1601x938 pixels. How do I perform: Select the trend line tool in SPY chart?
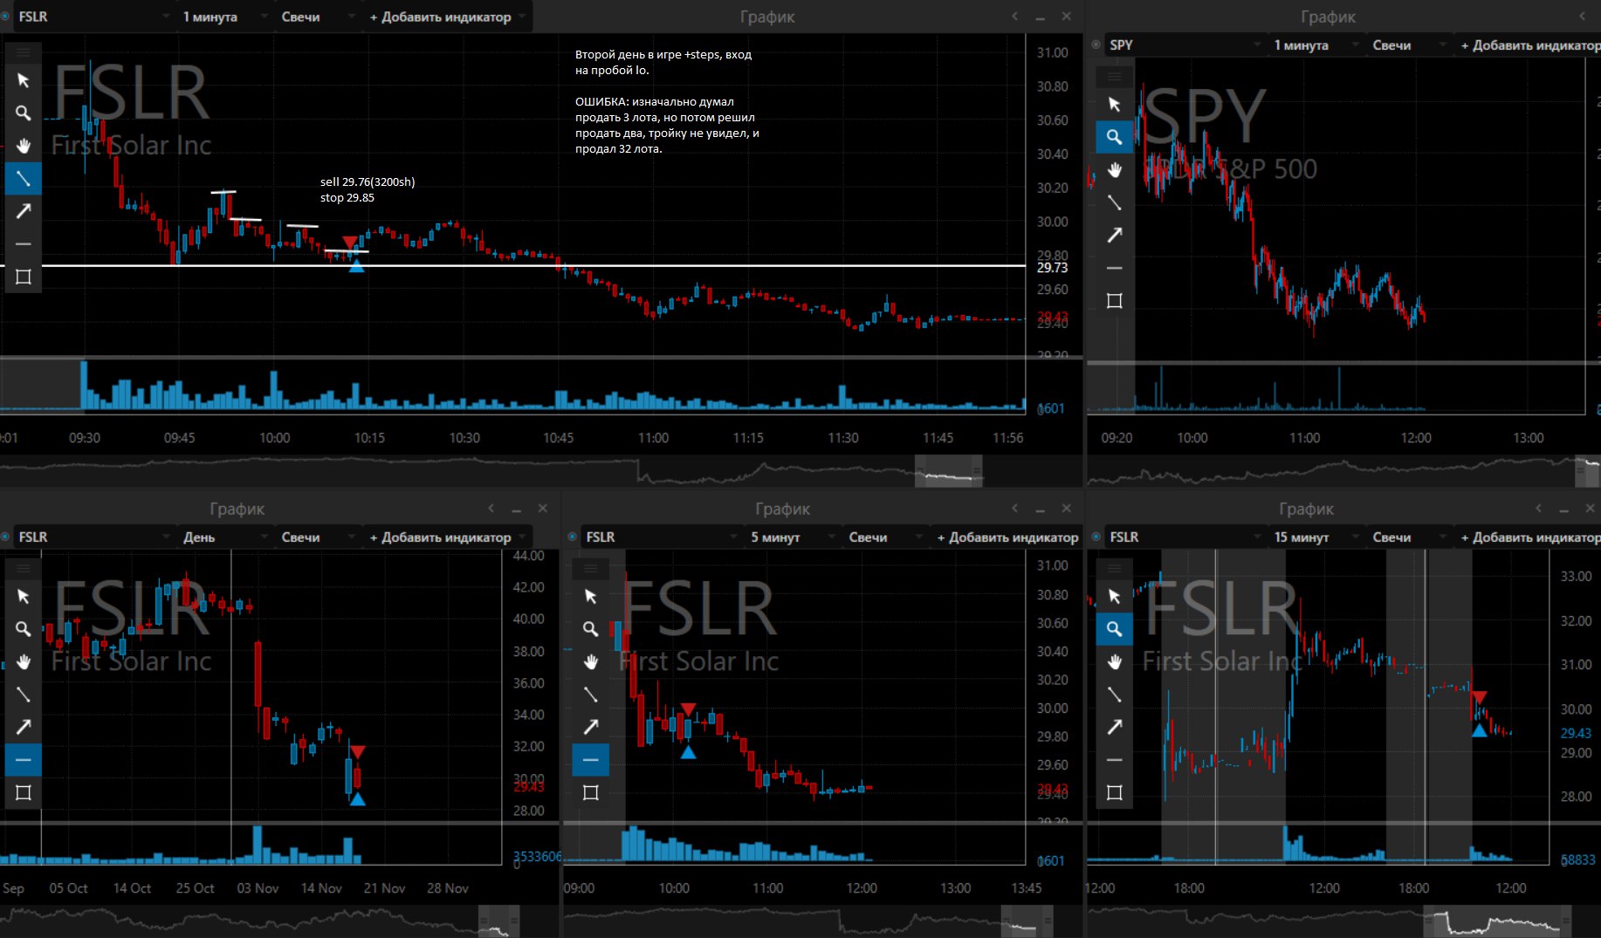tap(1115, 202)
